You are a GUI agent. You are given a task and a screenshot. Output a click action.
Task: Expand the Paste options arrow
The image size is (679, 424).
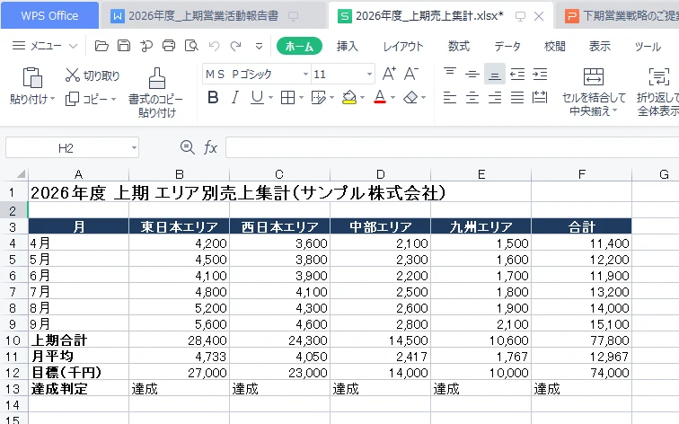click(52, 99)
